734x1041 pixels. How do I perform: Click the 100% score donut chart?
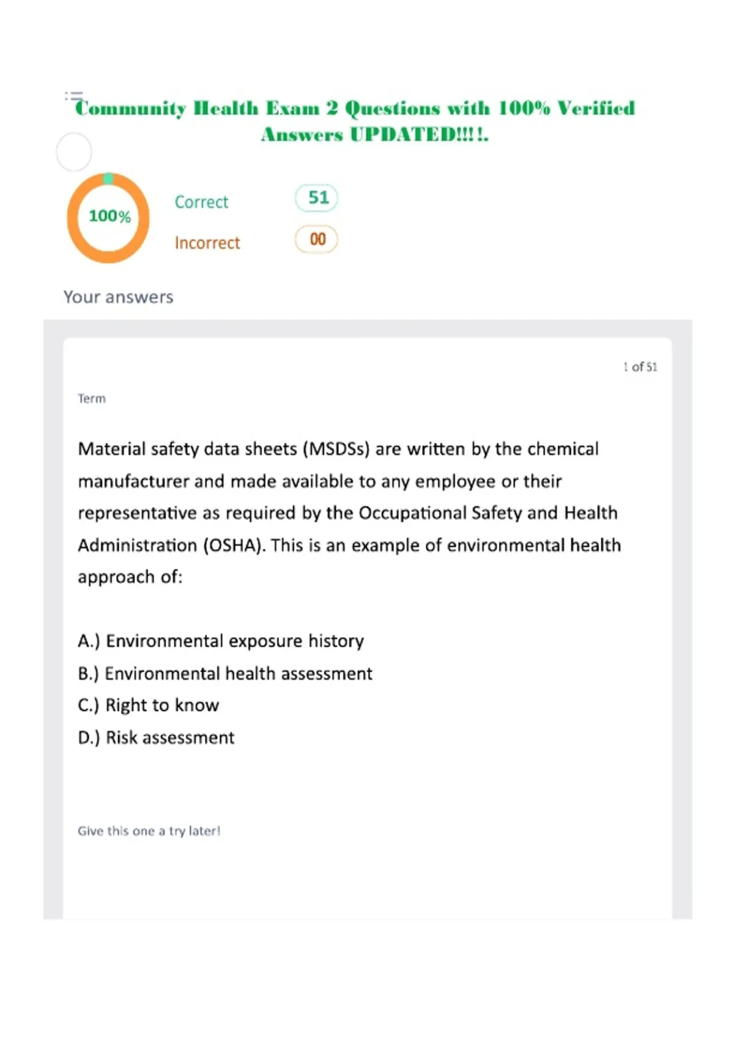tap(108, 218)
